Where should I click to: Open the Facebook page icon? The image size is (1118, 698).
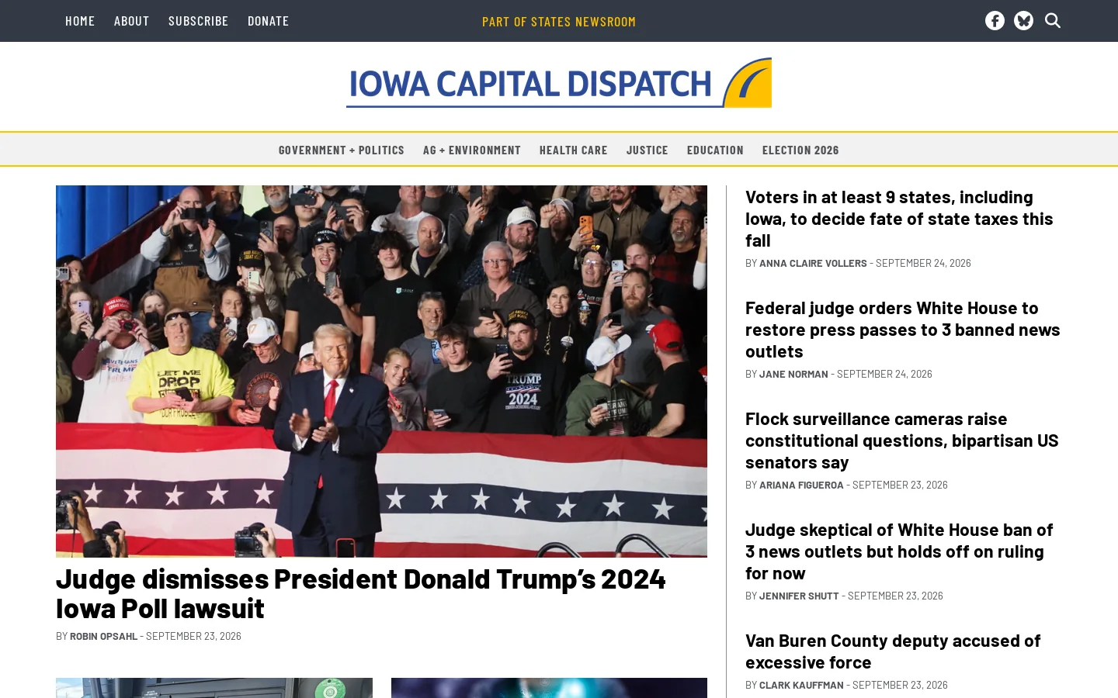point(995,21)
